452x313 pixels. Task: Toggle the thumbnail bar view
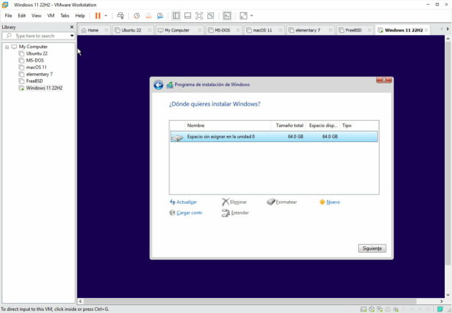click(188, 16)
